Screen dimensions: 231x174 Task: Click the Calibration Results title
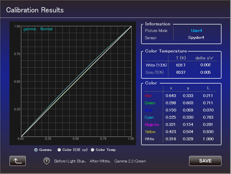coord(35,10)
